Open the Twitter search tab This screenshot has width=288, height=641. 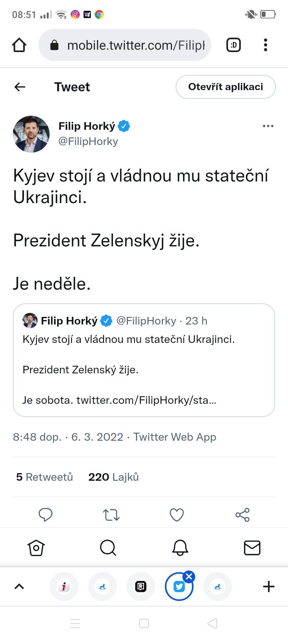[108, 548]
